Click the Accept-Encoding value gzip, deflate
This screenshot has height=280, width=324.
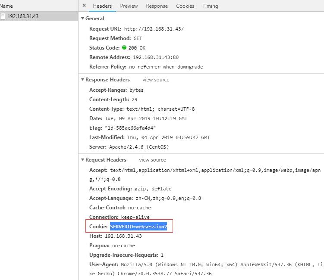(x=153, y=189)
